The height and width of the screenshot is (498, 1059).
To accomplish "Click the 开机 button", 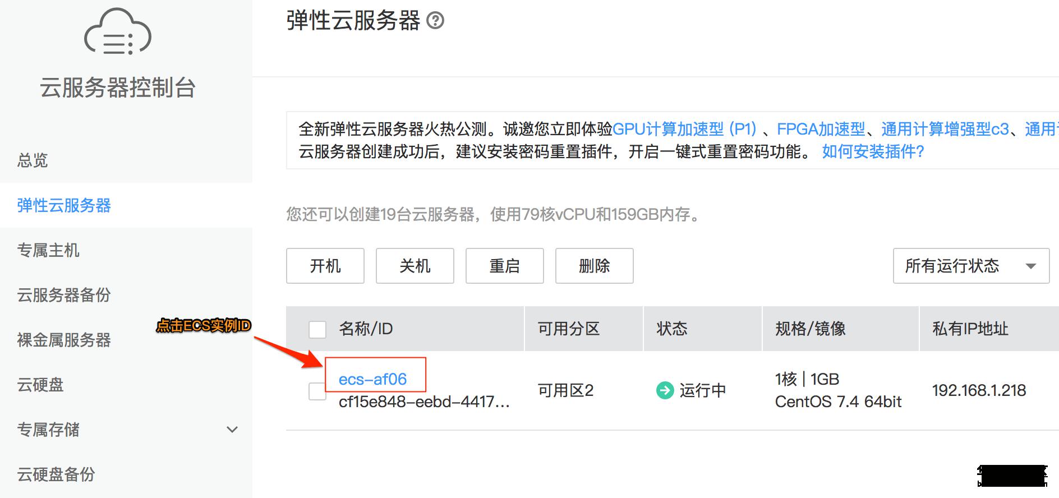I will coord(325,266).
